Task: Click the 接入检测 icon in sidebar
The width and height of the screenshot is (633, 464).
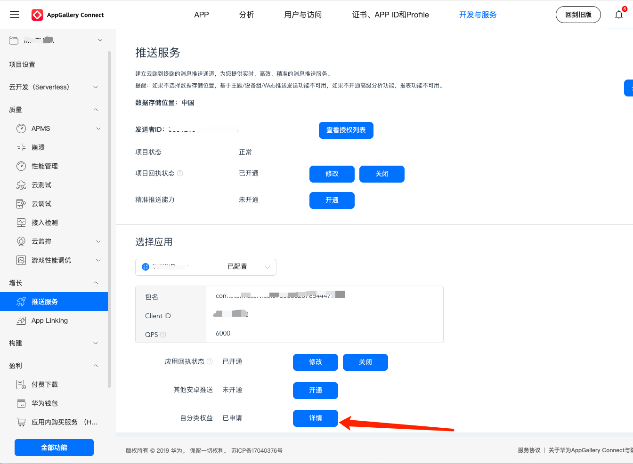Action: (x=21, y=223)
